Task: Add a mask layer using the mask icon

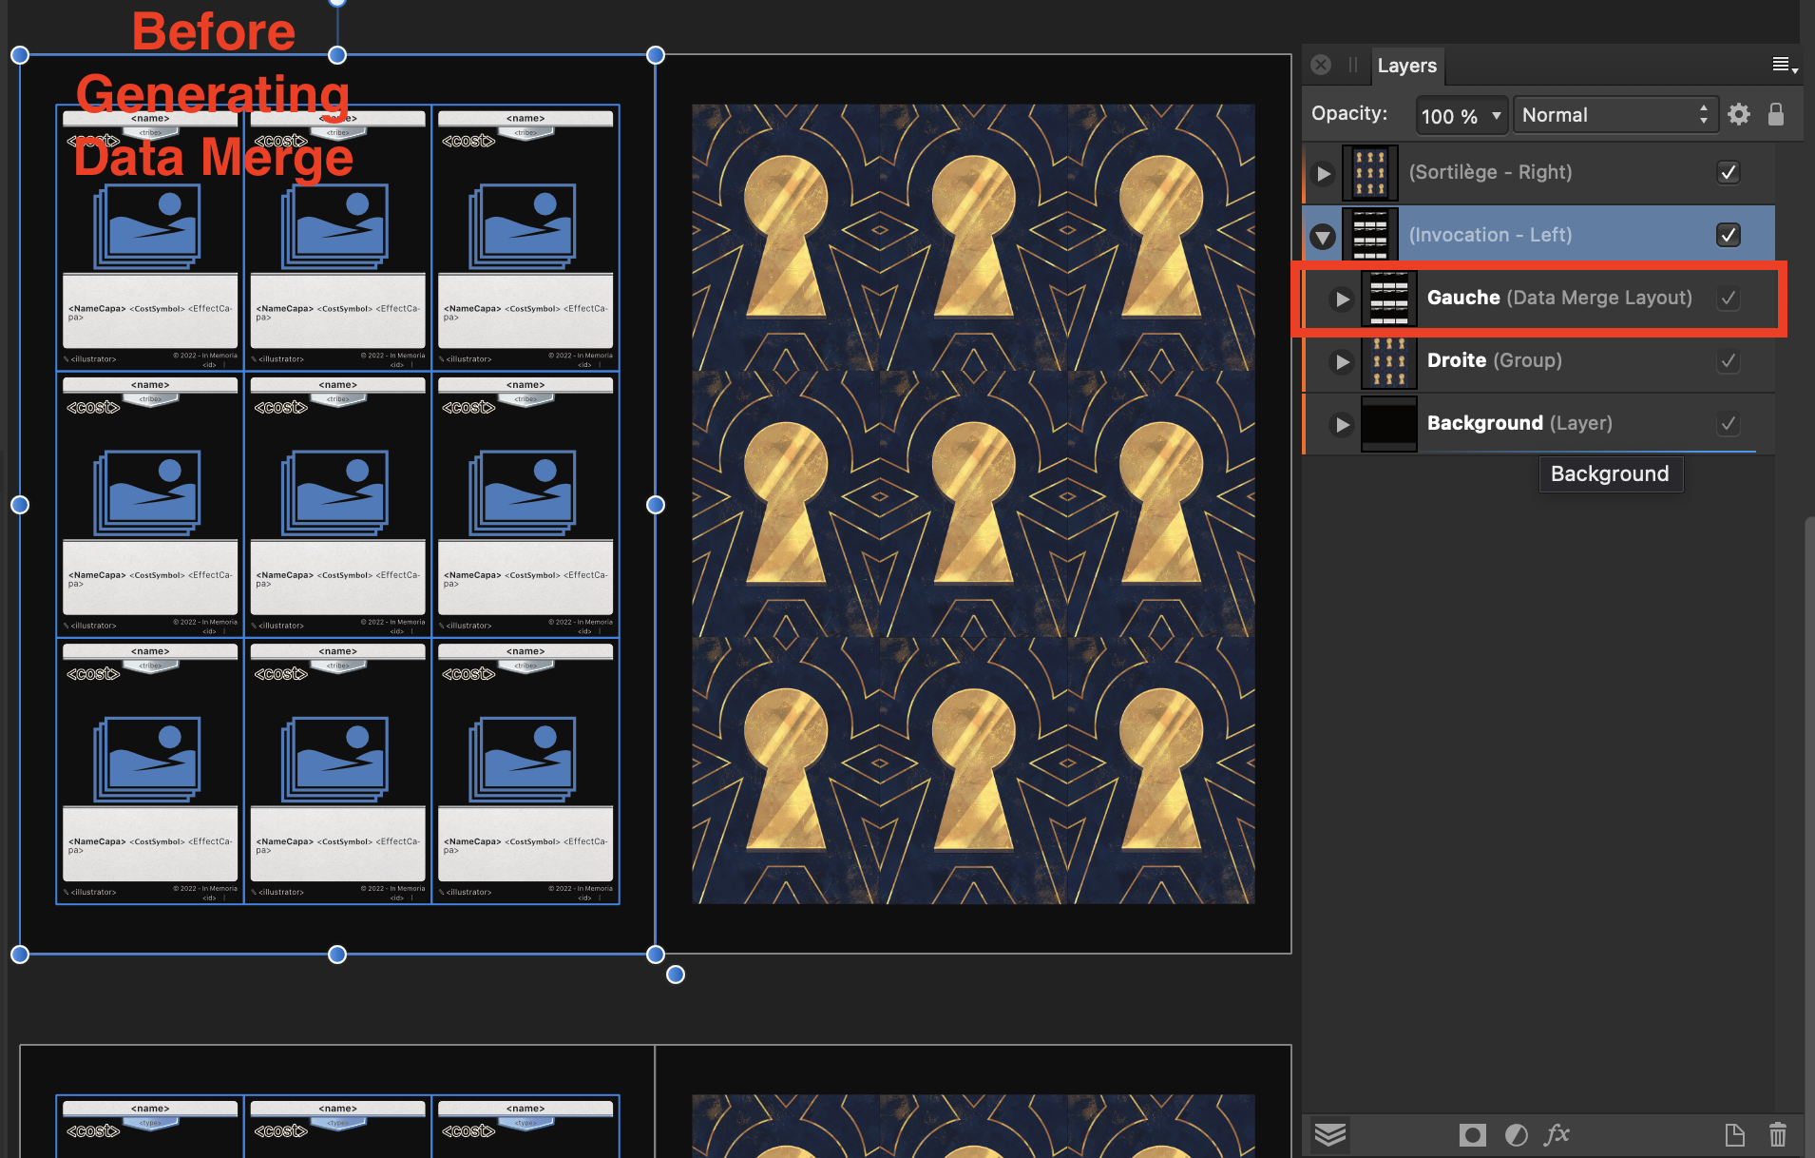Action: (1472, 1134)
